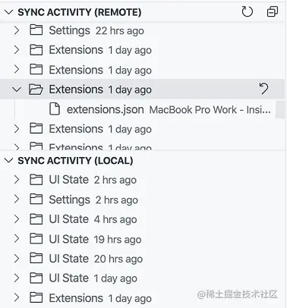Expand the Settings 22 hrs ago entry
The height and width of the screenshot is (308, 287).
click(x=17, y=30)
